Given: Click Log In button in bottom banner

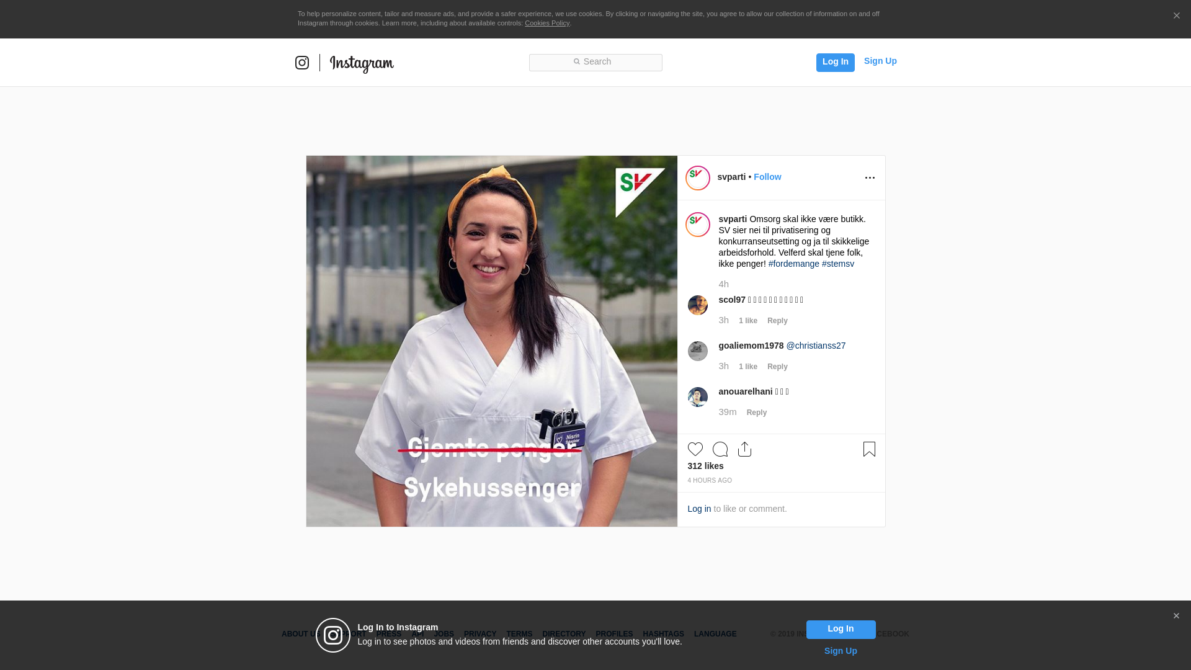Looking at the screenshot, I should click(x=841, y=630).
